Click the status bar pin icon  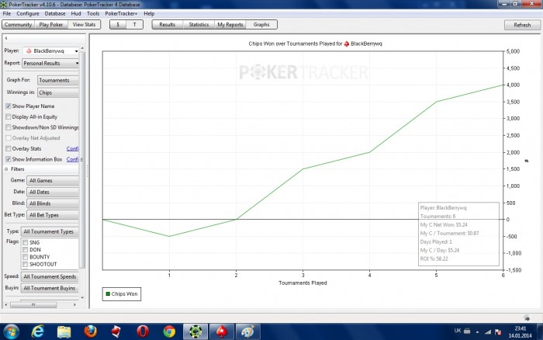[x=527, y=317]
